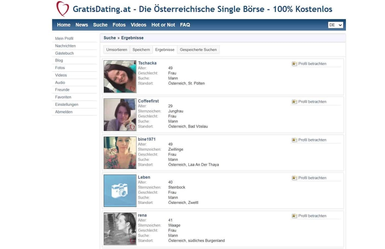The image size is (385, 249).
Task: Click location text 'Österreich, St. Pölten'
Action: [186, 83]
